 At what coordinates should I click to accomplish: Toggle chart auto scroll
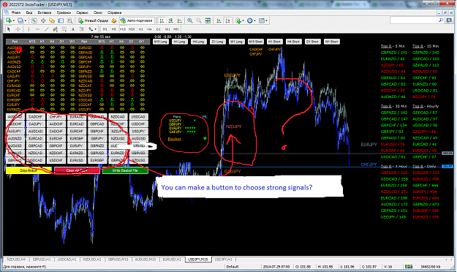219,20
